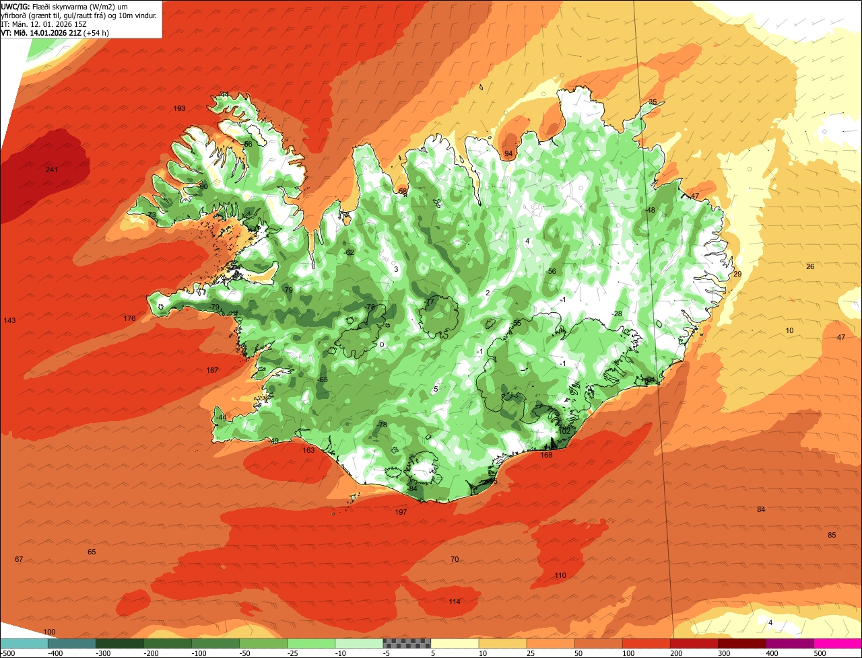This screenshot has height=658, width=862.
Task: Click the map value 168 off the southeast coast
Action: 546,455
